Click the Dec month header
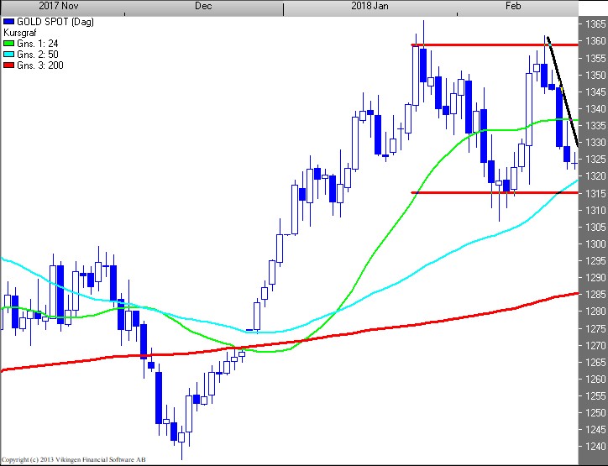Screen dimensions: 608x466 pyautogui.click(x=203, y=6)
